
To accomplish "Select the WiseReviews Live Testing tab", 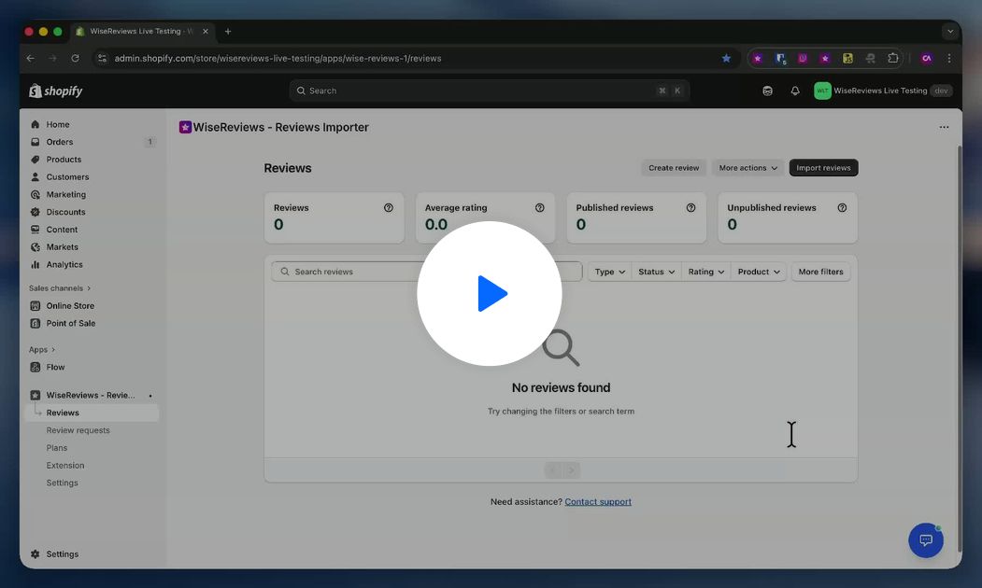I will point(141,32).
